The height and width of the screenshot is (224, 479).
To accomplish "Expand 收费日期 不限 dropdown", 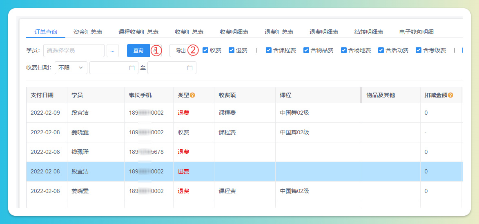I will click(71, 68).
